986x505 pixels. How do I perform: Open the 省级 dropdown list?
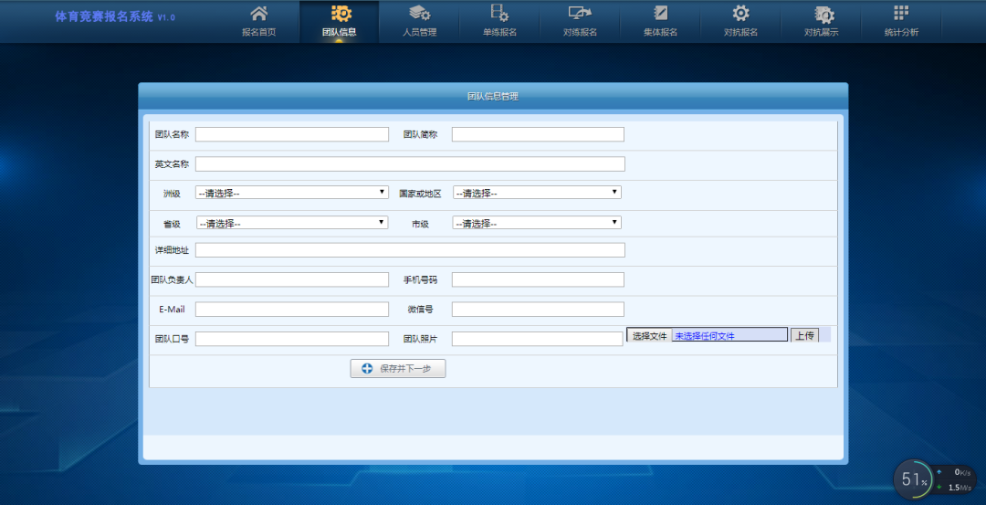(292, 223)
